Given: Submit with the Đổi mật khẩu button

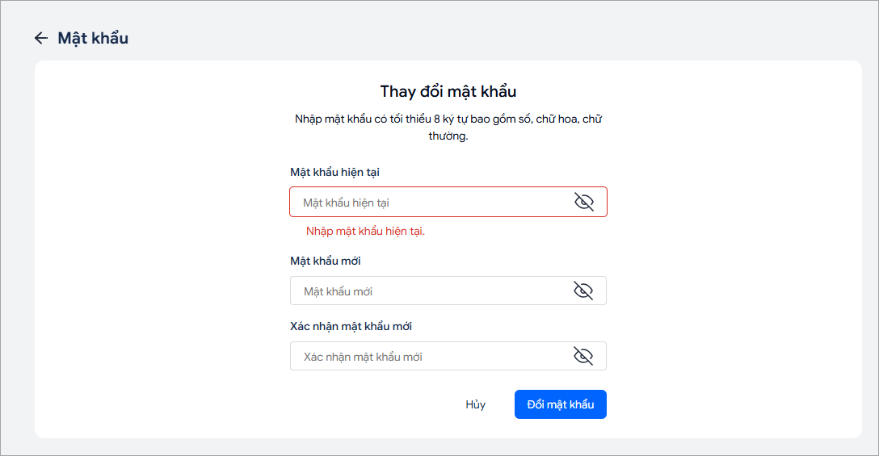Looking at the screenshot, I should coord(560,404).
